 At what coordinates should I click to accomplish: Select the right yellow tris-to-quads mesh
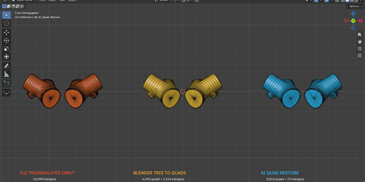[203, 91]
